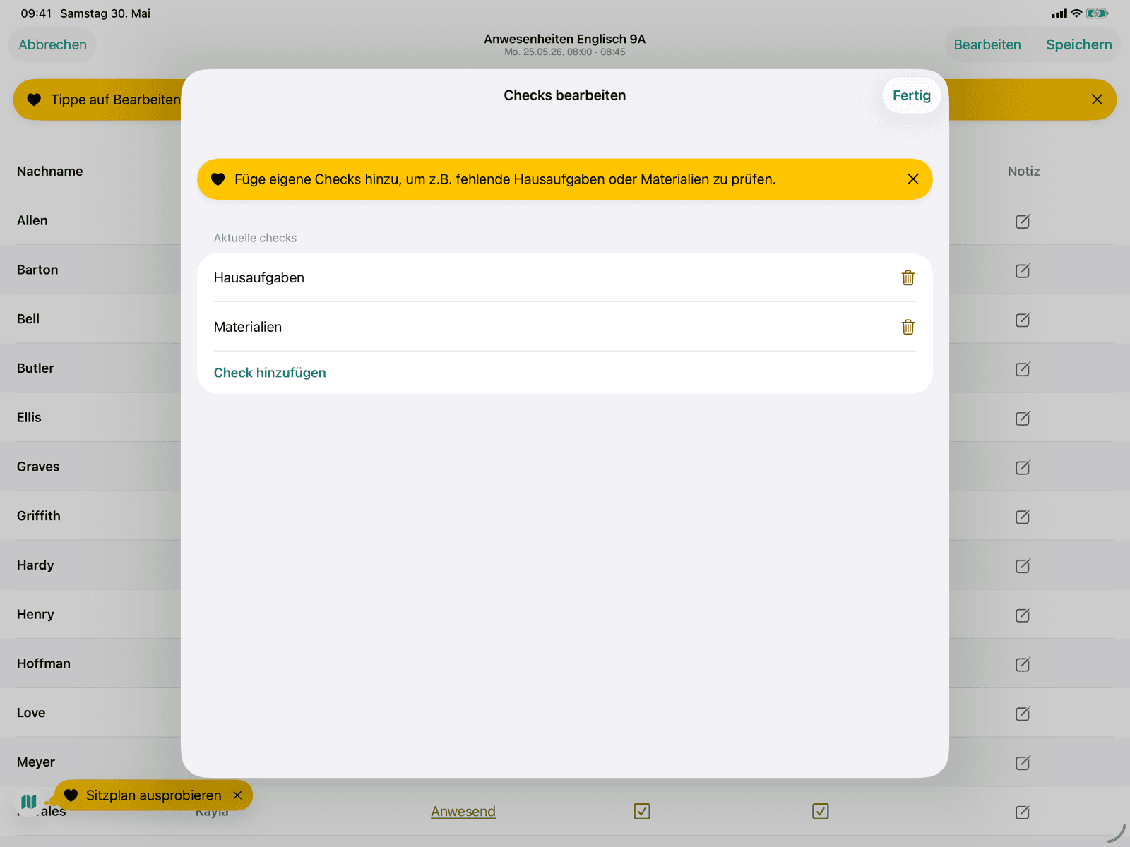Select student Griffith in the list
The height and width of the screenshot is (847, 1130).
click(39, 516)
